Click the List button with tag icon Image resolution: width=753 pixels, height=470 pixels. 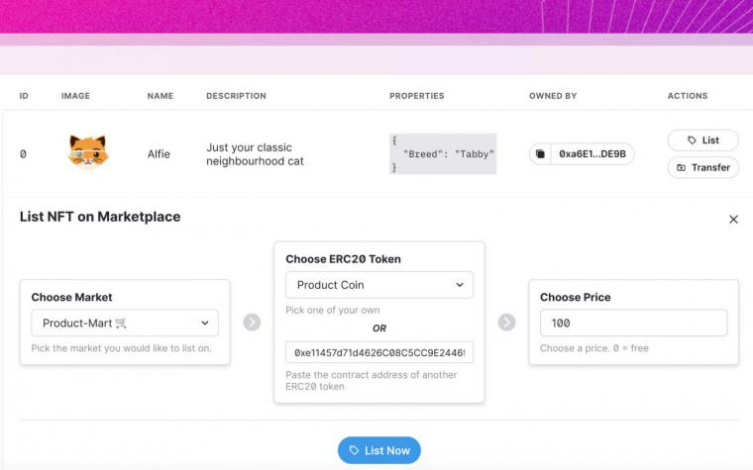(x=703, y=141)
